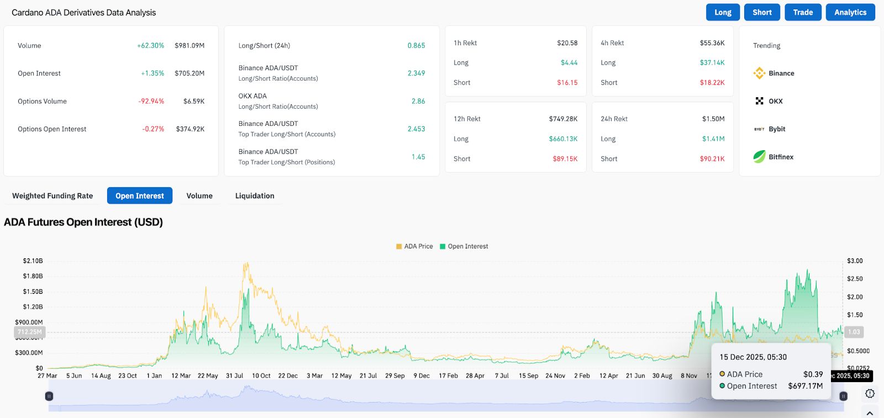
Task: Collapse the page using the up chevron
Action: click(x=870, y=412)
